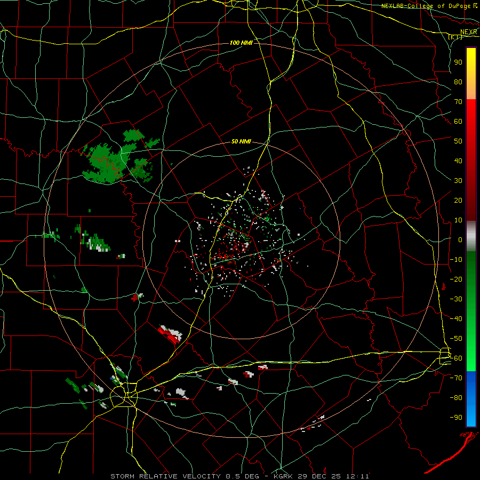Screen dimensions: 480x480
Task: Click the -20 tick label on velocity scale
Action: coord(456,279)
